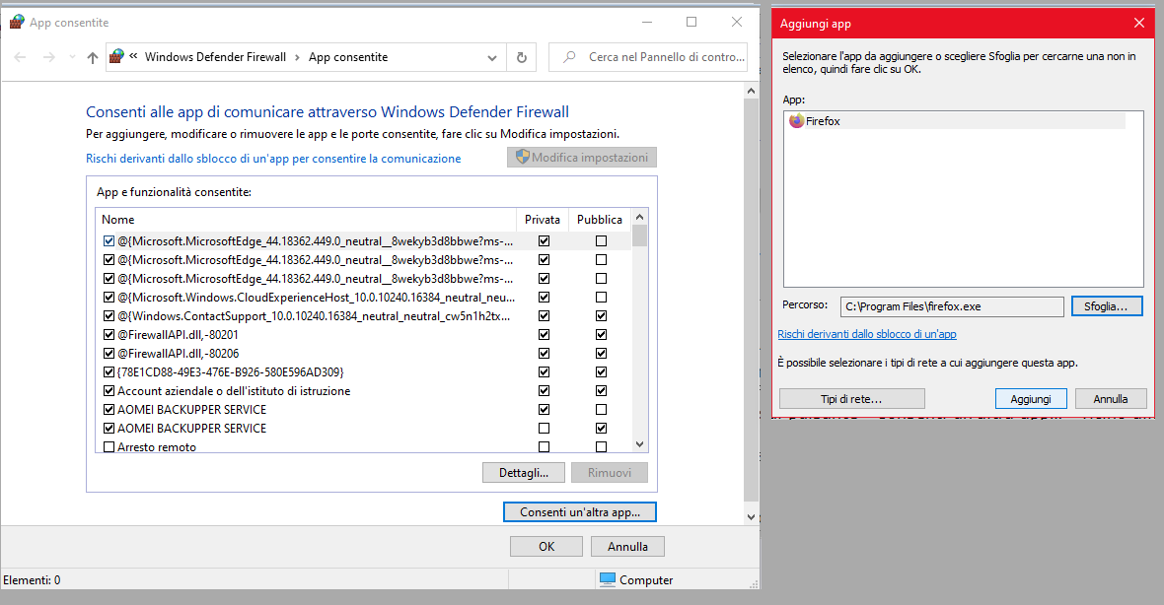
Task: Click the search magnifier icon
Action: [569, 56]
